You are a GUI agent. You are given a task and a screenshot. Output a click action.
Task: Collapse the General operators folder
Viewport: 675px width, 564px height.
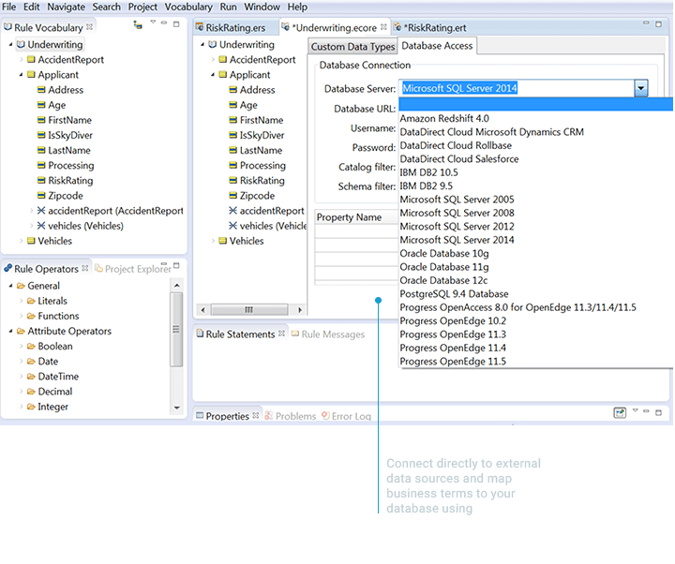pos(10,286)
